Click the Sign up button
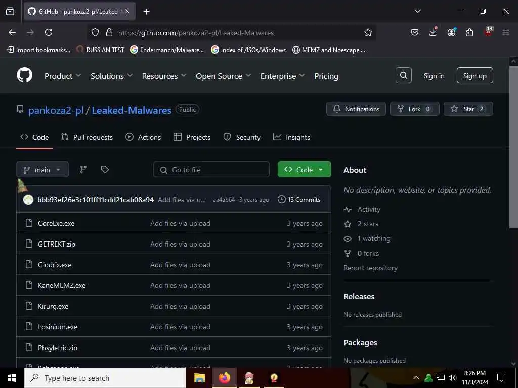 point(474,76)
